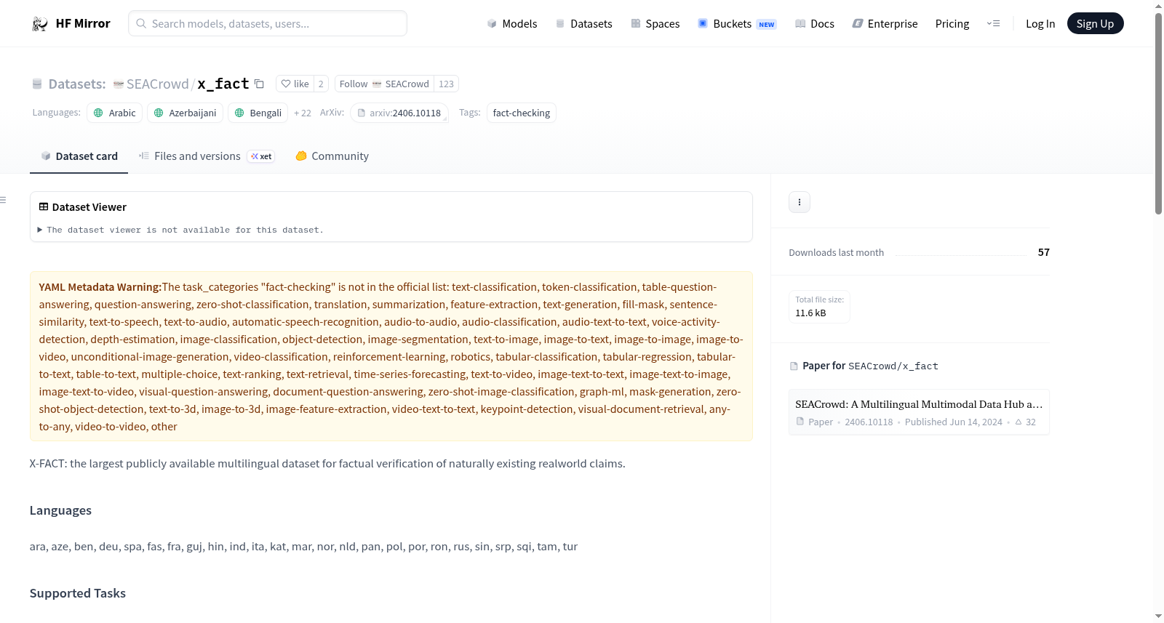Click the upvote icon on paper card
This screenshot has width=1164, height=623.
click(1018, 422)
